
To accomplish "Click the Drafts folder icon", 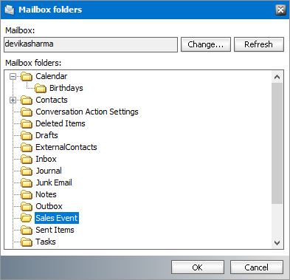I will point(27,136).
